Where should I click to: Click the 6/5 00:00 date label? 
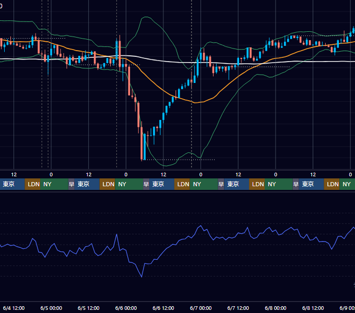pyautogui.click(x=51, y=308)
